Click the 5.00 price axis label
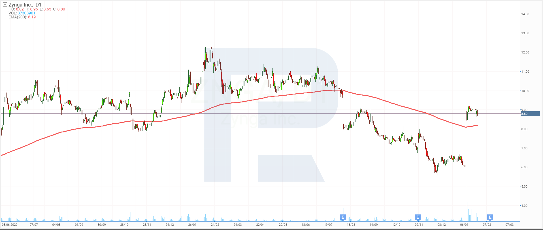Screen dimensions: 543x230 coord(524,186)
